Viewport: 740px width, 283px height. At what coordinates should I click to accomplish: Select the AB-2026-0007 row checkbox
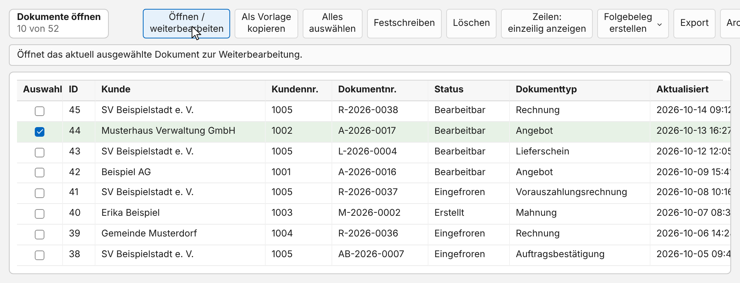[x=40, y=255]
